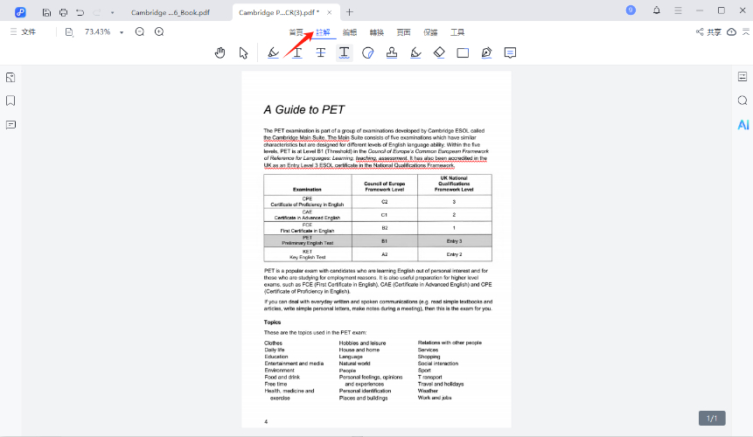Open the properties panel on right
Screen dimensions: 753x437
point(743,77)
